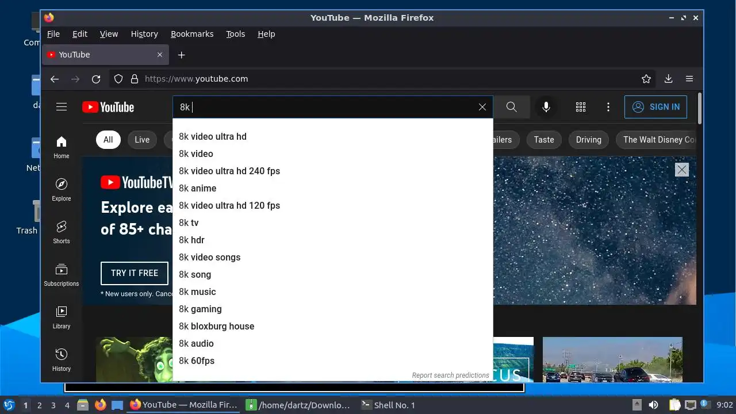Choose suggestion 8k anime
The height and width of the screenshot is (414, 736).
(x=333, y=188)
